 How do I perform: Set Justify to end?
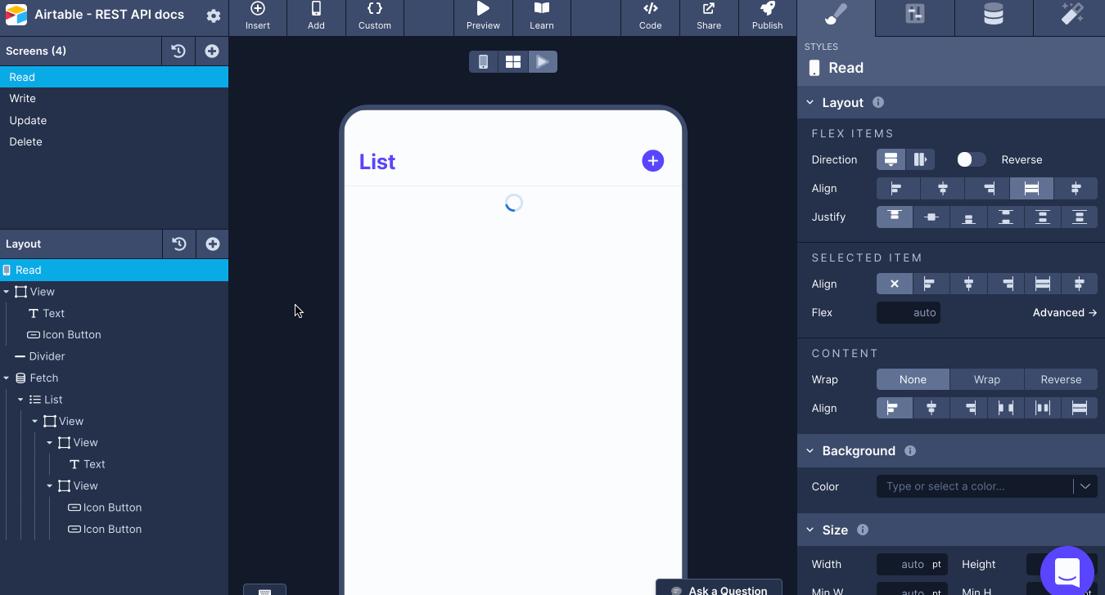click(x=968, y=217)
